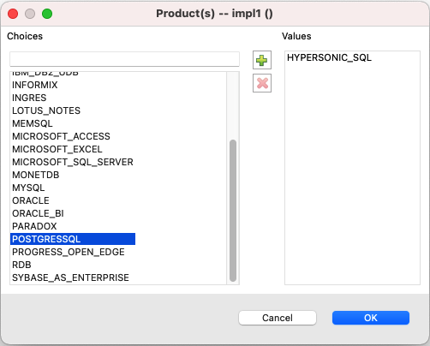The height and width of the screenshot is (346, 430).
Task: Select SYBASE_AS_ENTERPRISE in the Choices list
Action: click(x=70, y=277)
